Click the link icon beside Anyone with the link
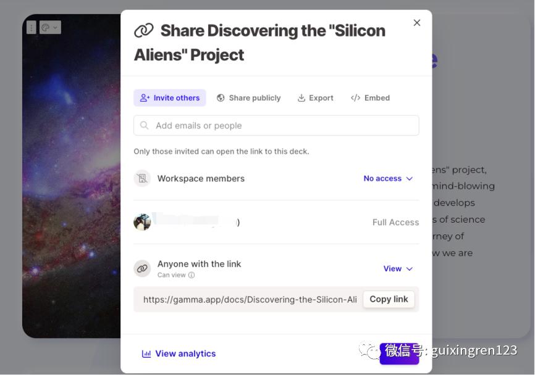The width and height of the screenshot is (535, 375). [143, 268]
